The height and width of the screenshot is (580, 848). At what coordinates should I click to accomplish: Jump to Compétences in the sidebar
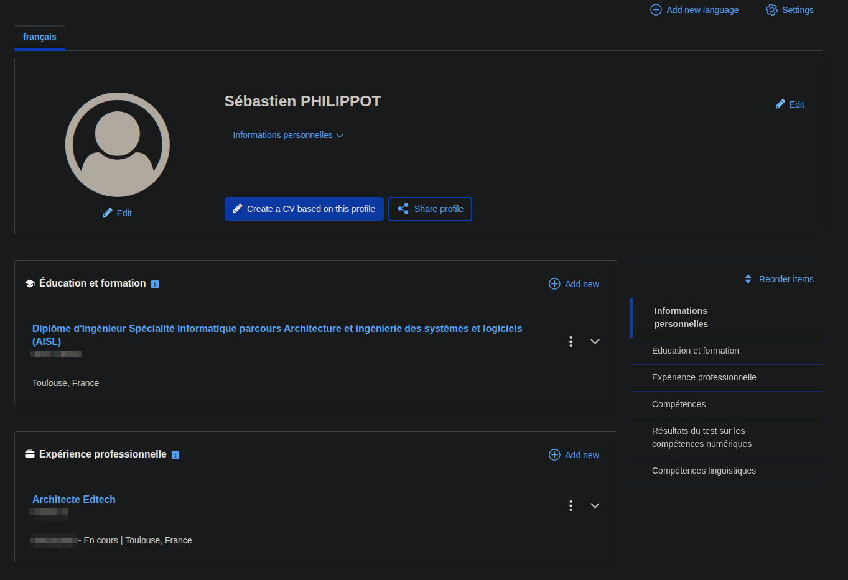(x=727, y=404)
